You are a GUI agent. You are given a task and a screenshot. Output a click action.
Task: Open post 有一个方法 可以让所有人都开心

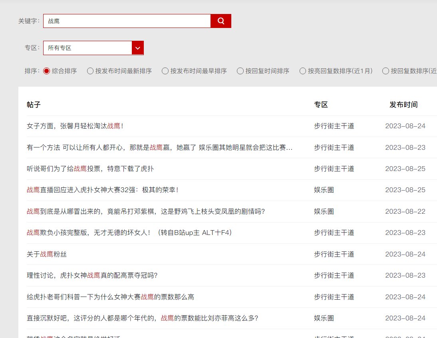[159, 147]
